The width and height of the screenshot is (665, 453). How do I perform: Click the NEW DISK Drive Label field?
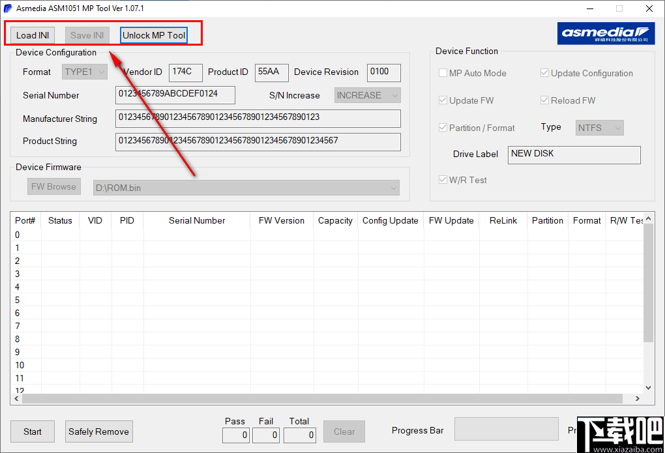point(574,154)
